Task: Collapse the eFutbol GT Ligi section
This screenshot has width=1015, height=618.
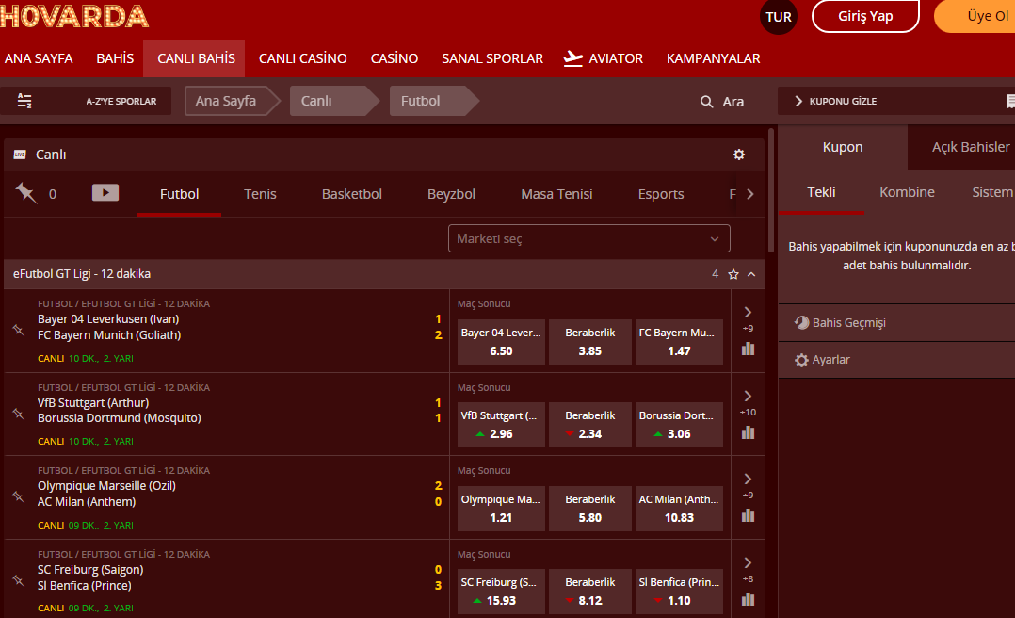Action: 751,275
